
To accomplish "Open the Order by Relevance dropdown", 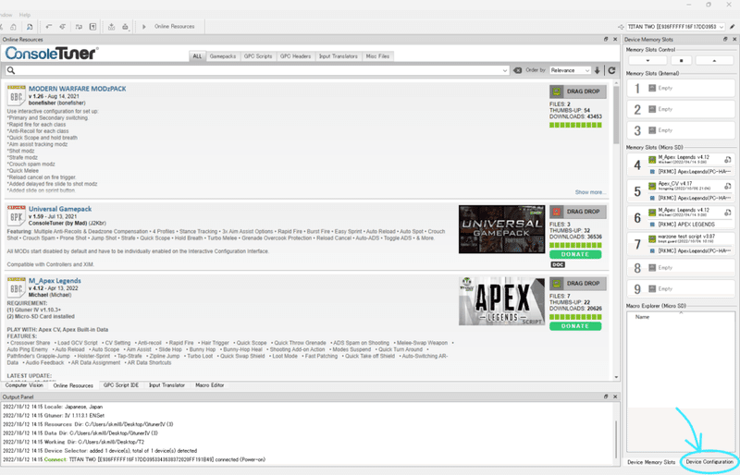I will pyautogui.click(x=570, y=70).
